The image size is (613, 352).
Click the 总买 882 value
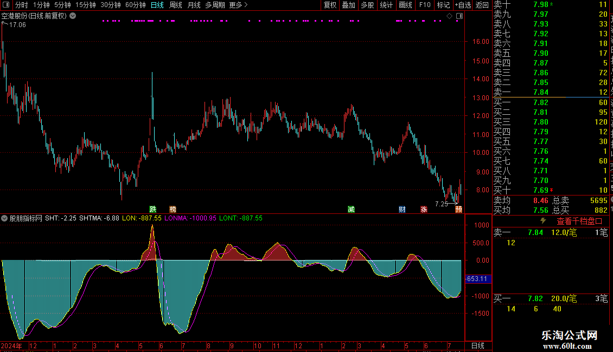[601, 210]
